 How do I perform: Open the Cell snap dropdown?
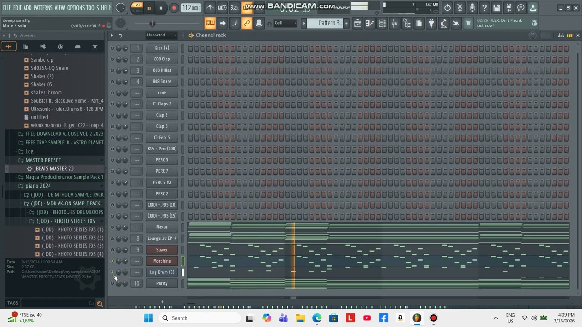coord(285,23)
